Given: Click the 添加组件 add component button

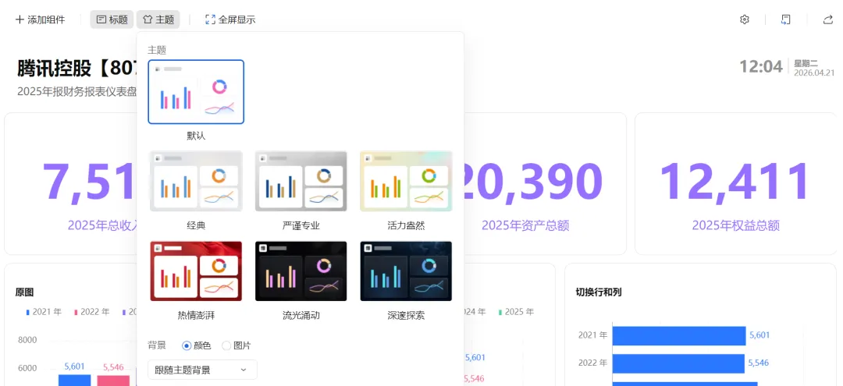Looking at the screenshot, I should tap(41, 19).
